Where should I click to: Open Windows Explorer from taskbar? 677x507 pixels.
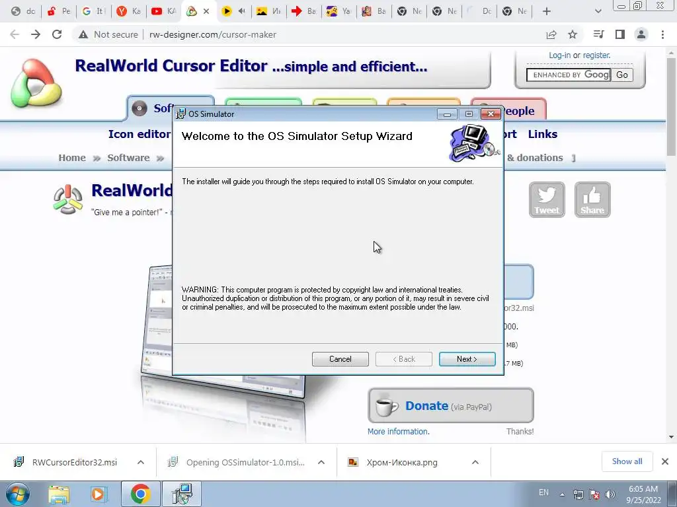point(59,494)
